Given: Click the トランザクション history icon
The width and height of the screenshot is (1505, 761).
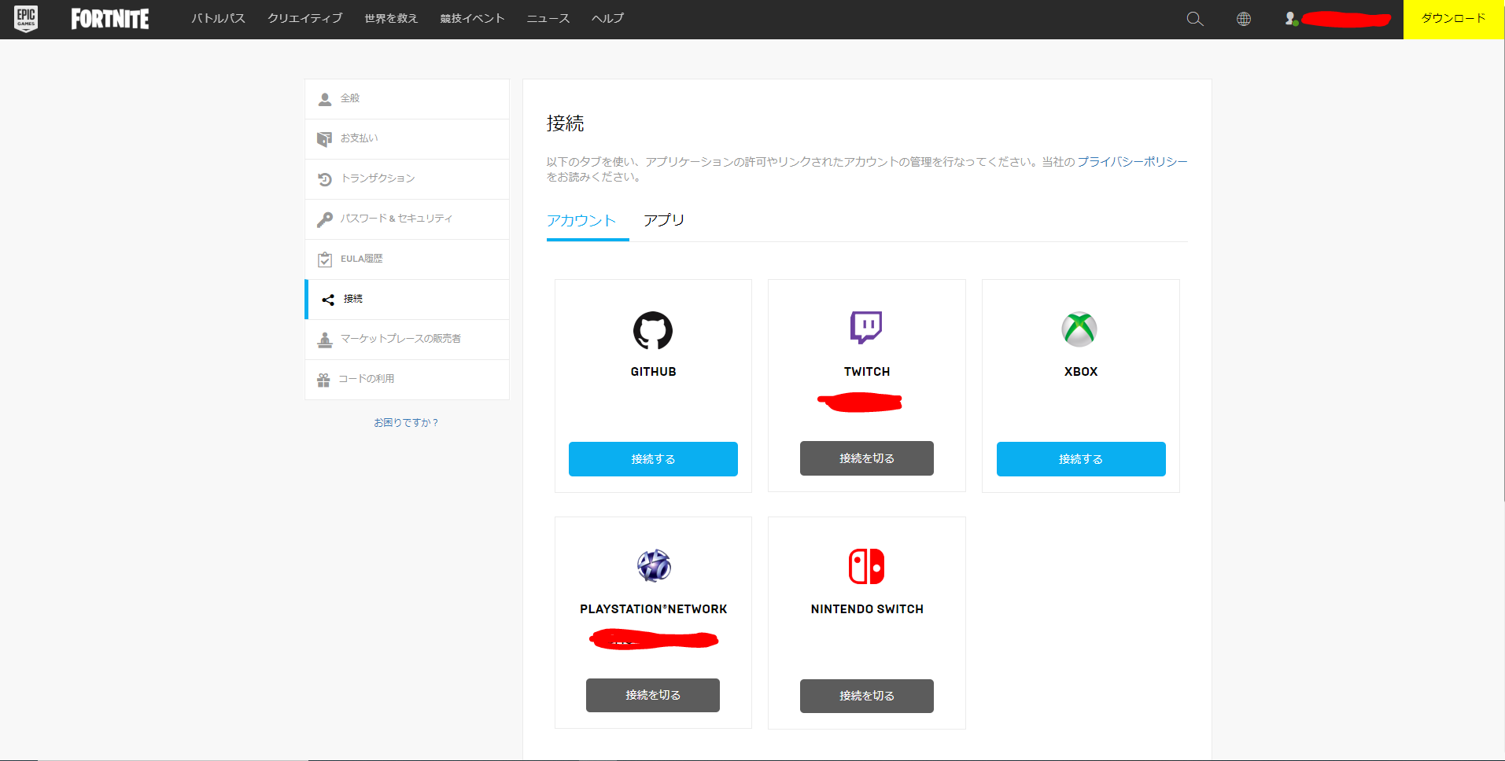Looking at the screenshot, I should tap(324, 179).
